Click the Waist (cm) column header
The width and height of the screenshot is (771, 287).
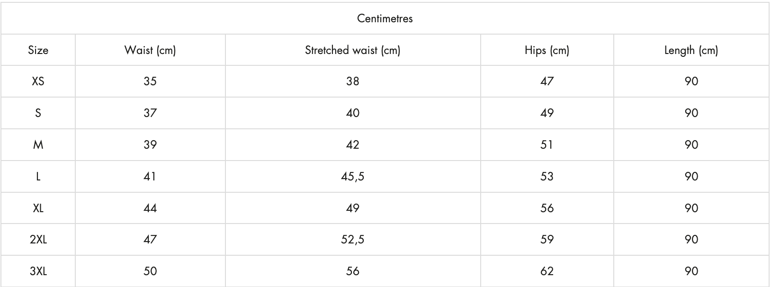[x=150, y=50]
